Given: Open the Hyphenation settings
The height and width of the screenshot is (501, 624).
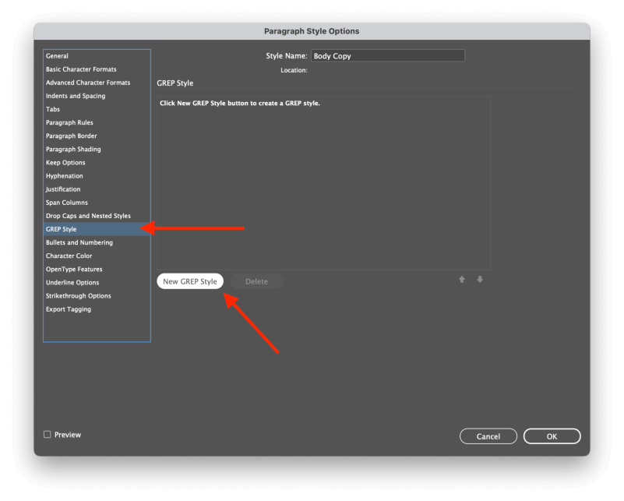Looking at the screenshot, I should tap(97, 176).
